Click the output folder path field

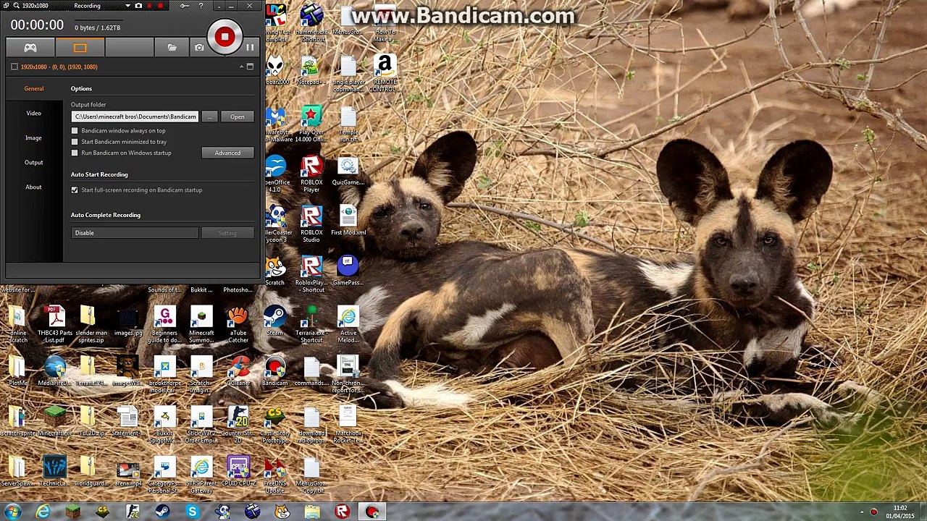coord(135,117)
